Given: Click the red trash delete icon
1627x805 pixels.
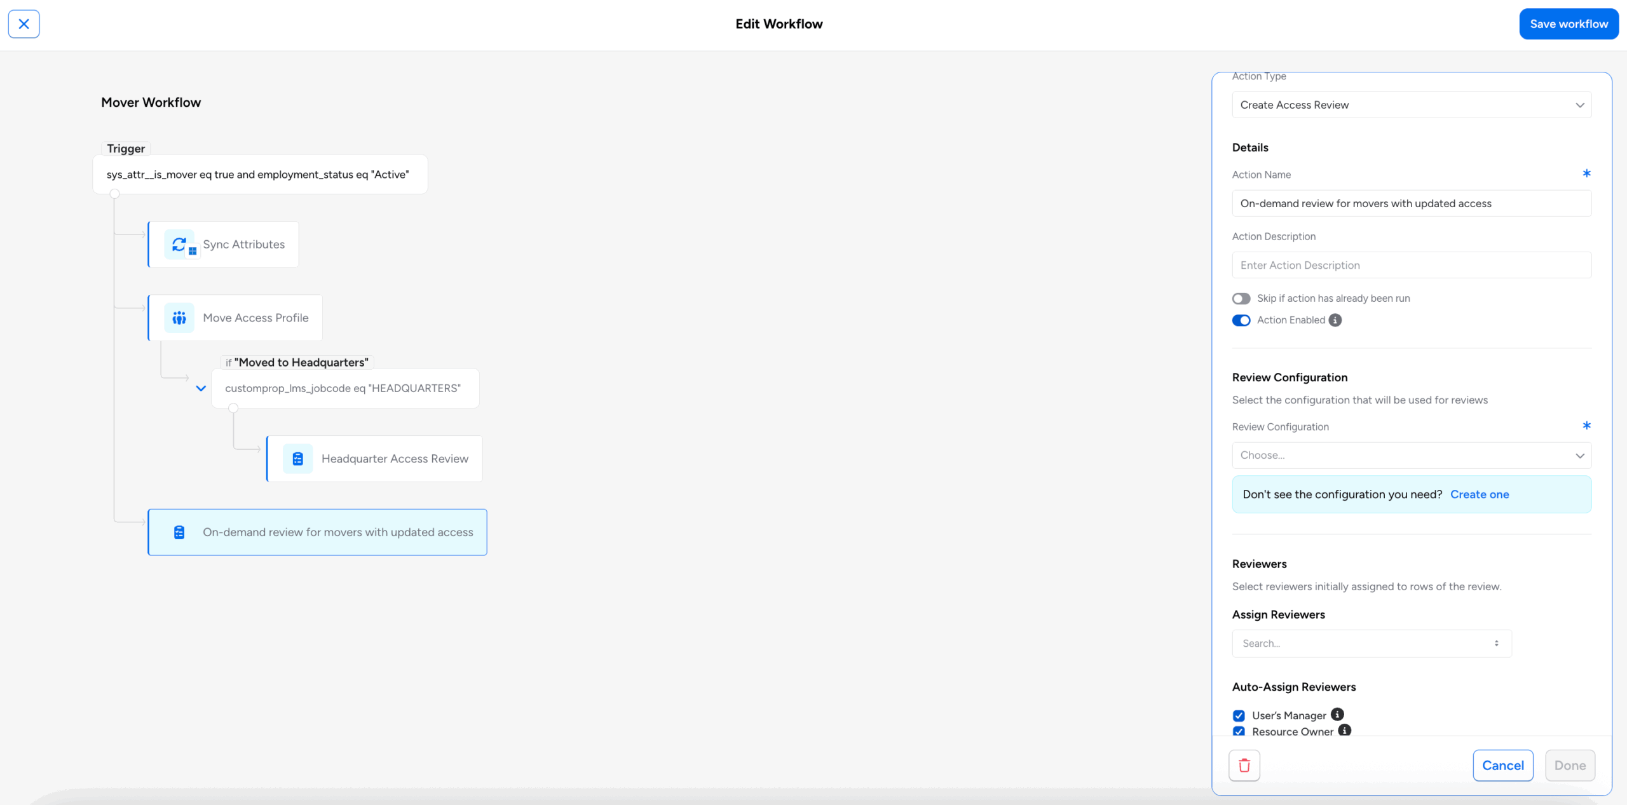Looking at the screenshot, I should [1244, 765].
